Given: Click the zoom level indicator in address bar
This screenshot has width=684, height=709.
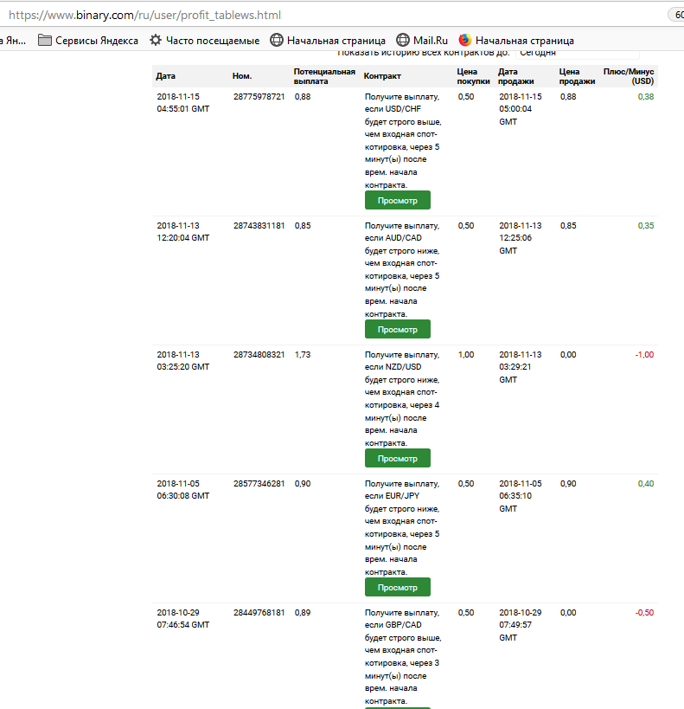Looking at the screenshot, I should point(675,16).
